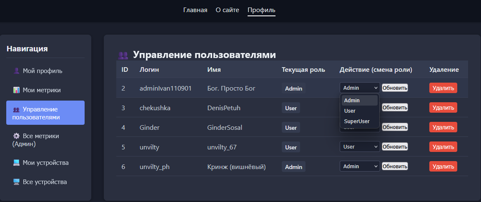481x202 pixels.
Task: Open the Все устройства sidebar section
Action: tap(45, 182)
